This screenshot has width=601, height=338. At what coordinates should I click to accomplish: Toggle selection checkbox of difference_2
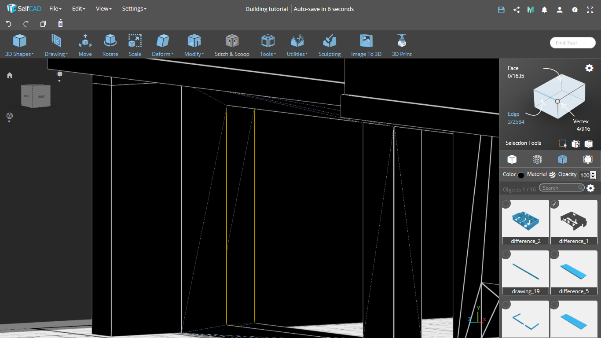(506, 204)
